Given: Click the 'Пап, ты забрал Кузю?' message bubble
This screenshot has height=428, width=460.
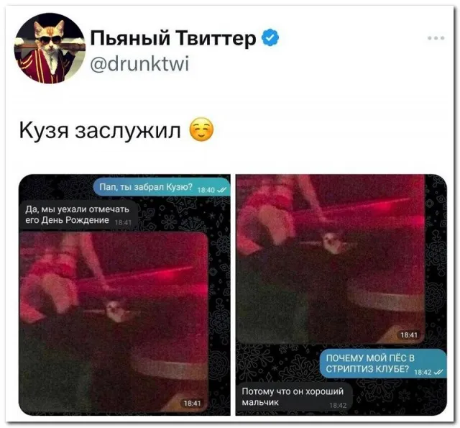Looking at the screenshot, I should [162, 187].
